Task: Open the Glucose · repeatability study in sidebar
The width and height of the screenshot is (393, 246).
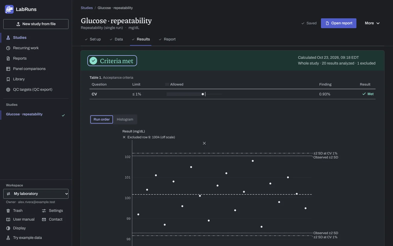Action: click(35, 114)
